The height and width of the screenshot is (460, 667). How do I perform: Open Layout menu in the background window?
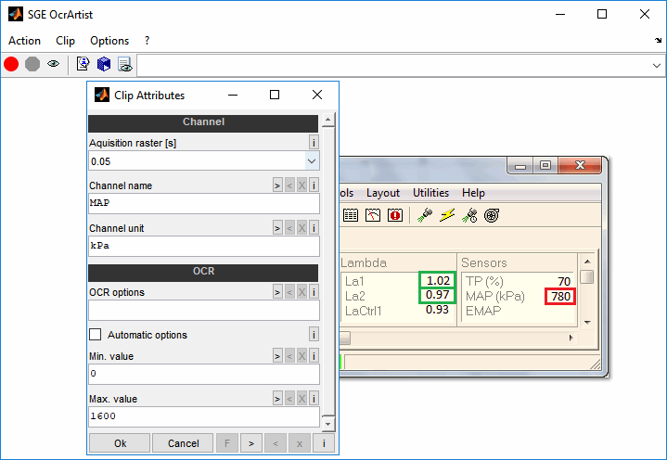coord(383,193)
